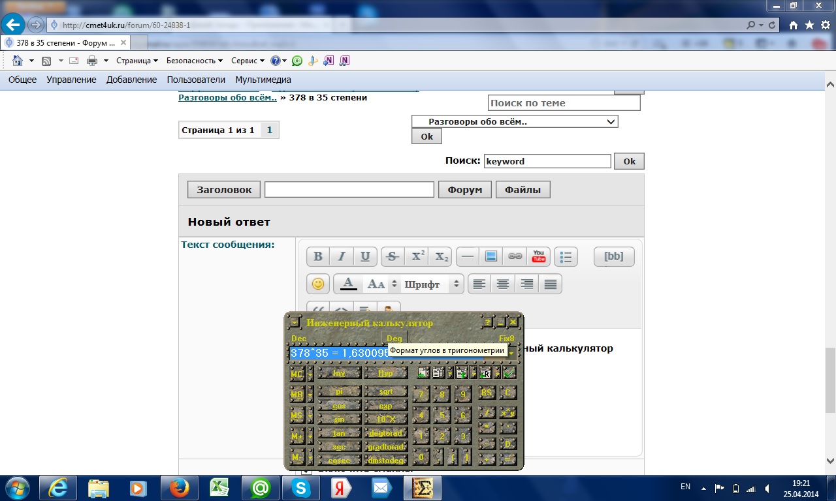Insert a bulleted list in the editor
Viewport: 836px width, 501px height.
tap(566, 257)
